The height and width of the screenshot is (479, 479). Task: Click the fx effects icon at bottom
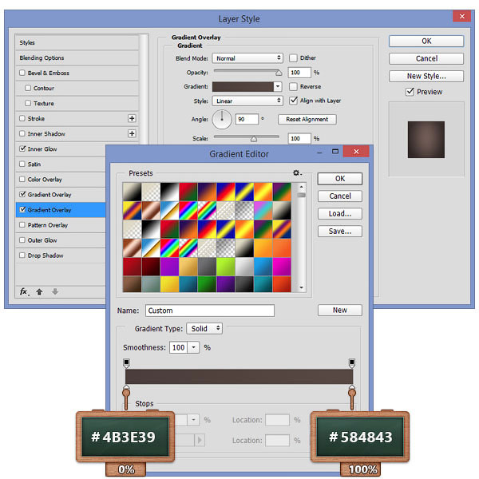(24, 292)
